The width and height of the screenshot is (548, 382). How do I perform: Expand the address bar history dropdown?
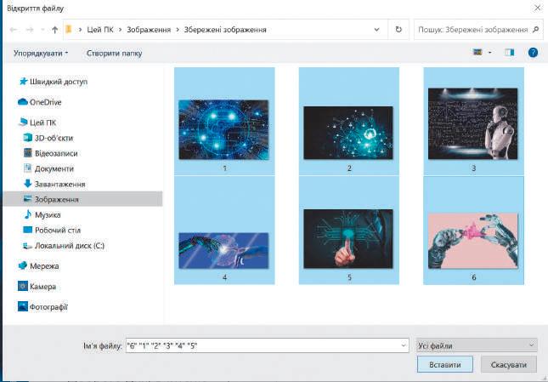(x=376, y=30)
